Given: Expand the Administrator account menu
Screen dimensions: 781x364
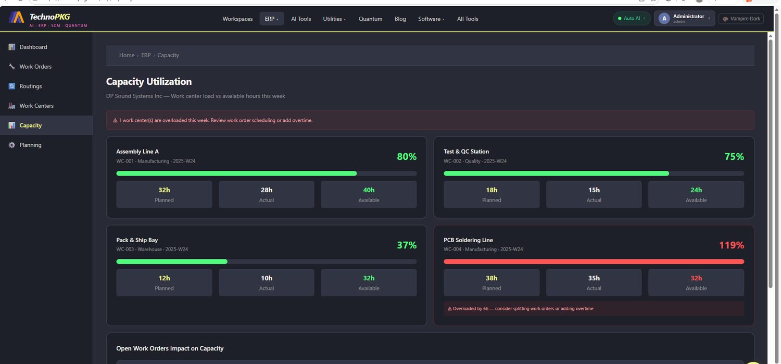Looking at the screenshot, I should (x=684, y=19).
